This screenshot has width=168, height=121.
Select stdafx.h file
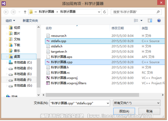57,46
